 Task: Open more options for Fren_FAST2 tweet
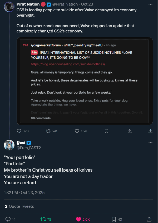150,143
